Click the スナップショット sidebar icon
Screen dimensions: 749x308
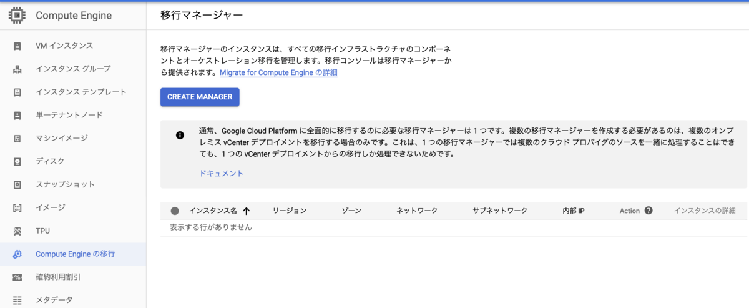(x=17, y=185)
